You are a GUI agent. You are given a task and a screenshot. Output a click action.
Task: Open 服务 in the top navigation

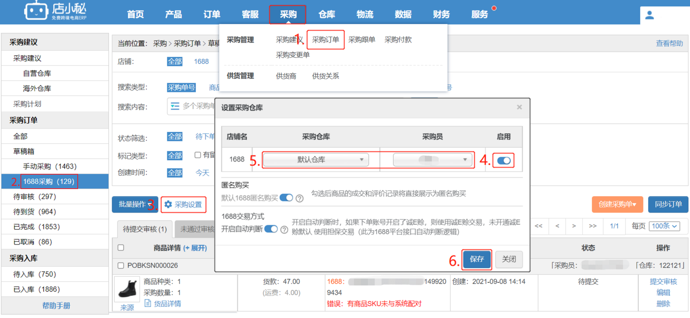480,14
